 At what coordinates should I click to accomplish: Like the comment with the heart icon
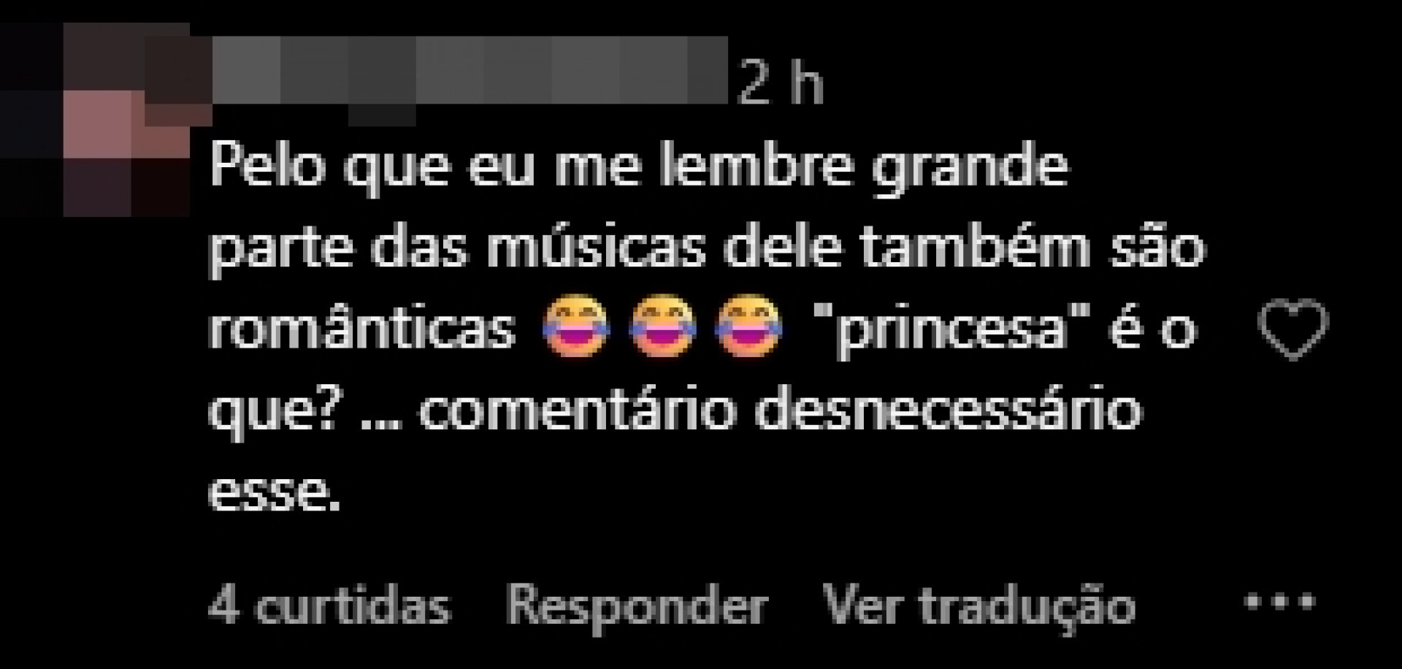[1294, 329]
